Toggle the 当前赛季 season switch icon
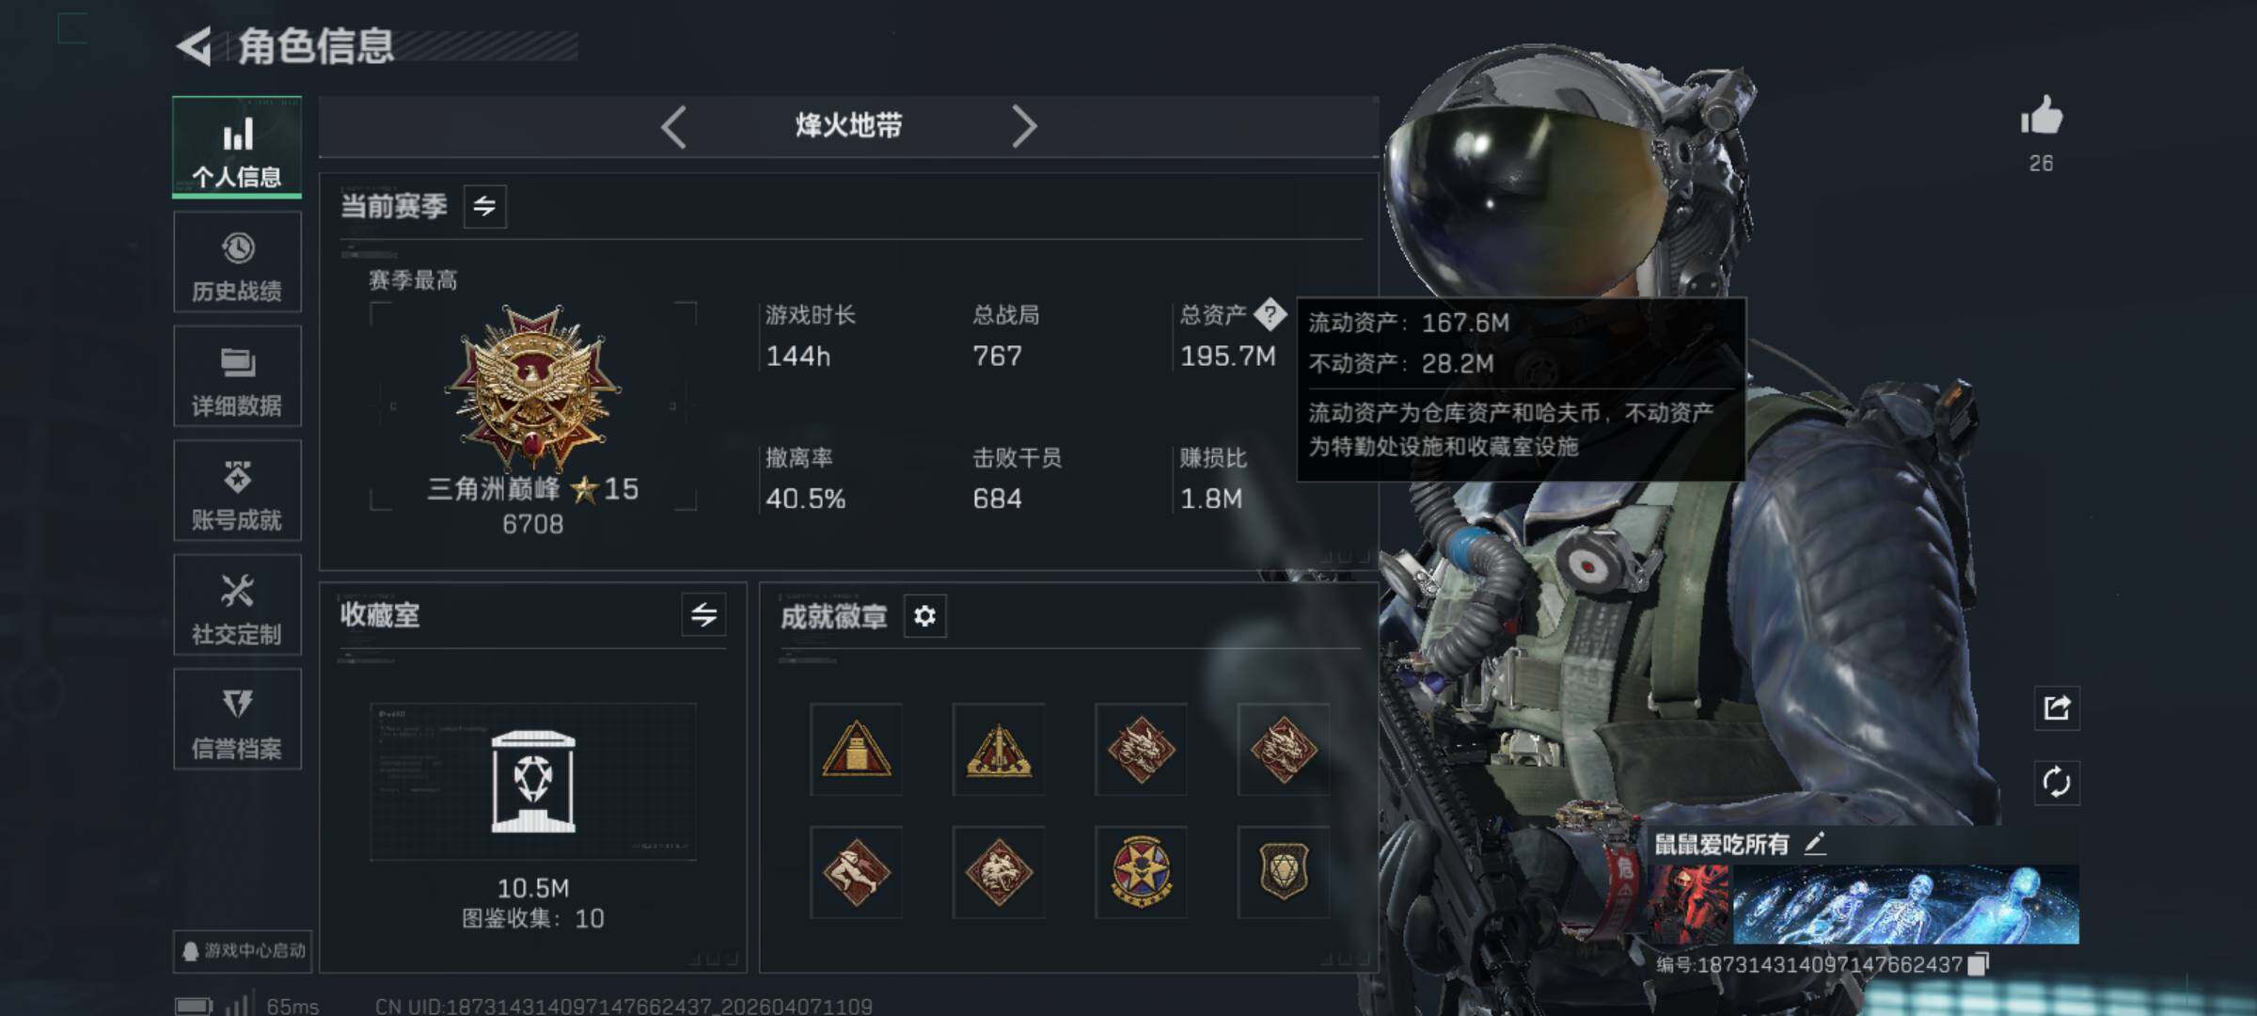The width and height of the screenshot is (2257, 1016). coord(485,206)
